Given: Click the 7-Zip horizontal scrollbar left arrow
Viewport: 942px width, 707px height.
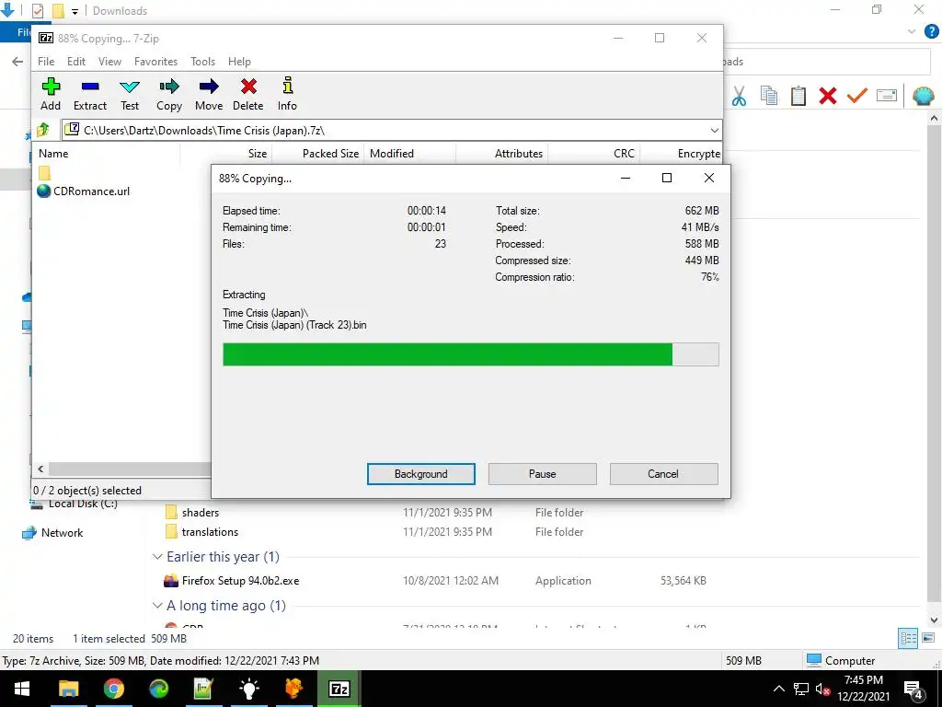Looking at the screenshot, I should tap(40, 469).
